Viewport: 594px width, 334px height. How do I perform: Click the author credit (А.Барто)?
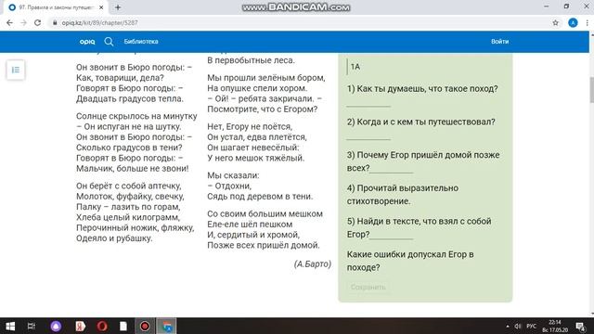click(313, 263)
